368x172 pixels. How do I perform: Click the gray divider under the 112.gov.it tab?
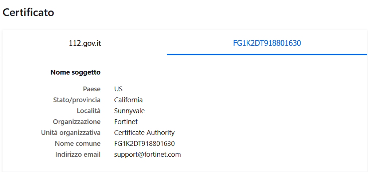[85, 55]
